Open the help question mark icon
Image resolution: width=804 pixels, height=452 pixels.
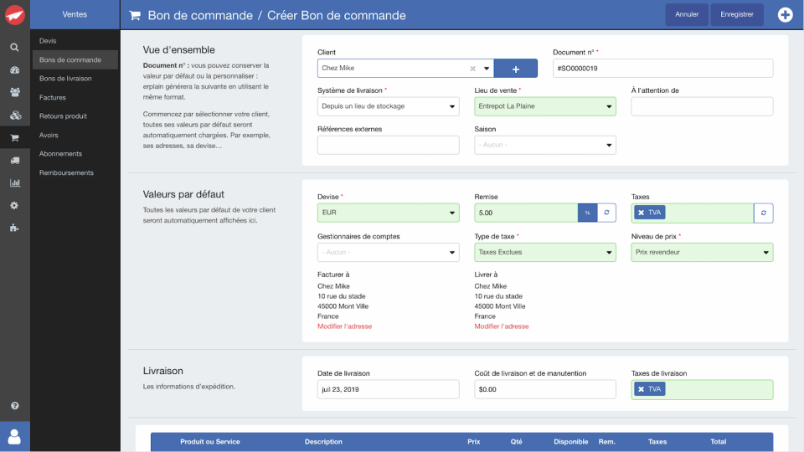[14, 405]
